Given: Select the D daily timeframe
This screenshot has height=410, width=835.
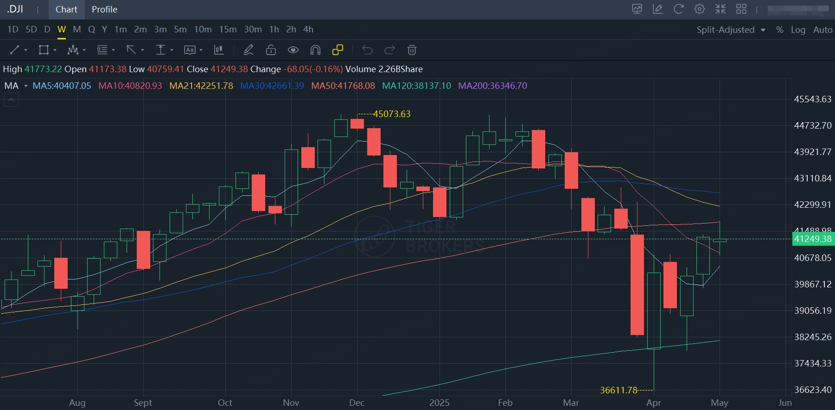Looking at the screenshot, I should pyautogui.click(x=47, y=30).
